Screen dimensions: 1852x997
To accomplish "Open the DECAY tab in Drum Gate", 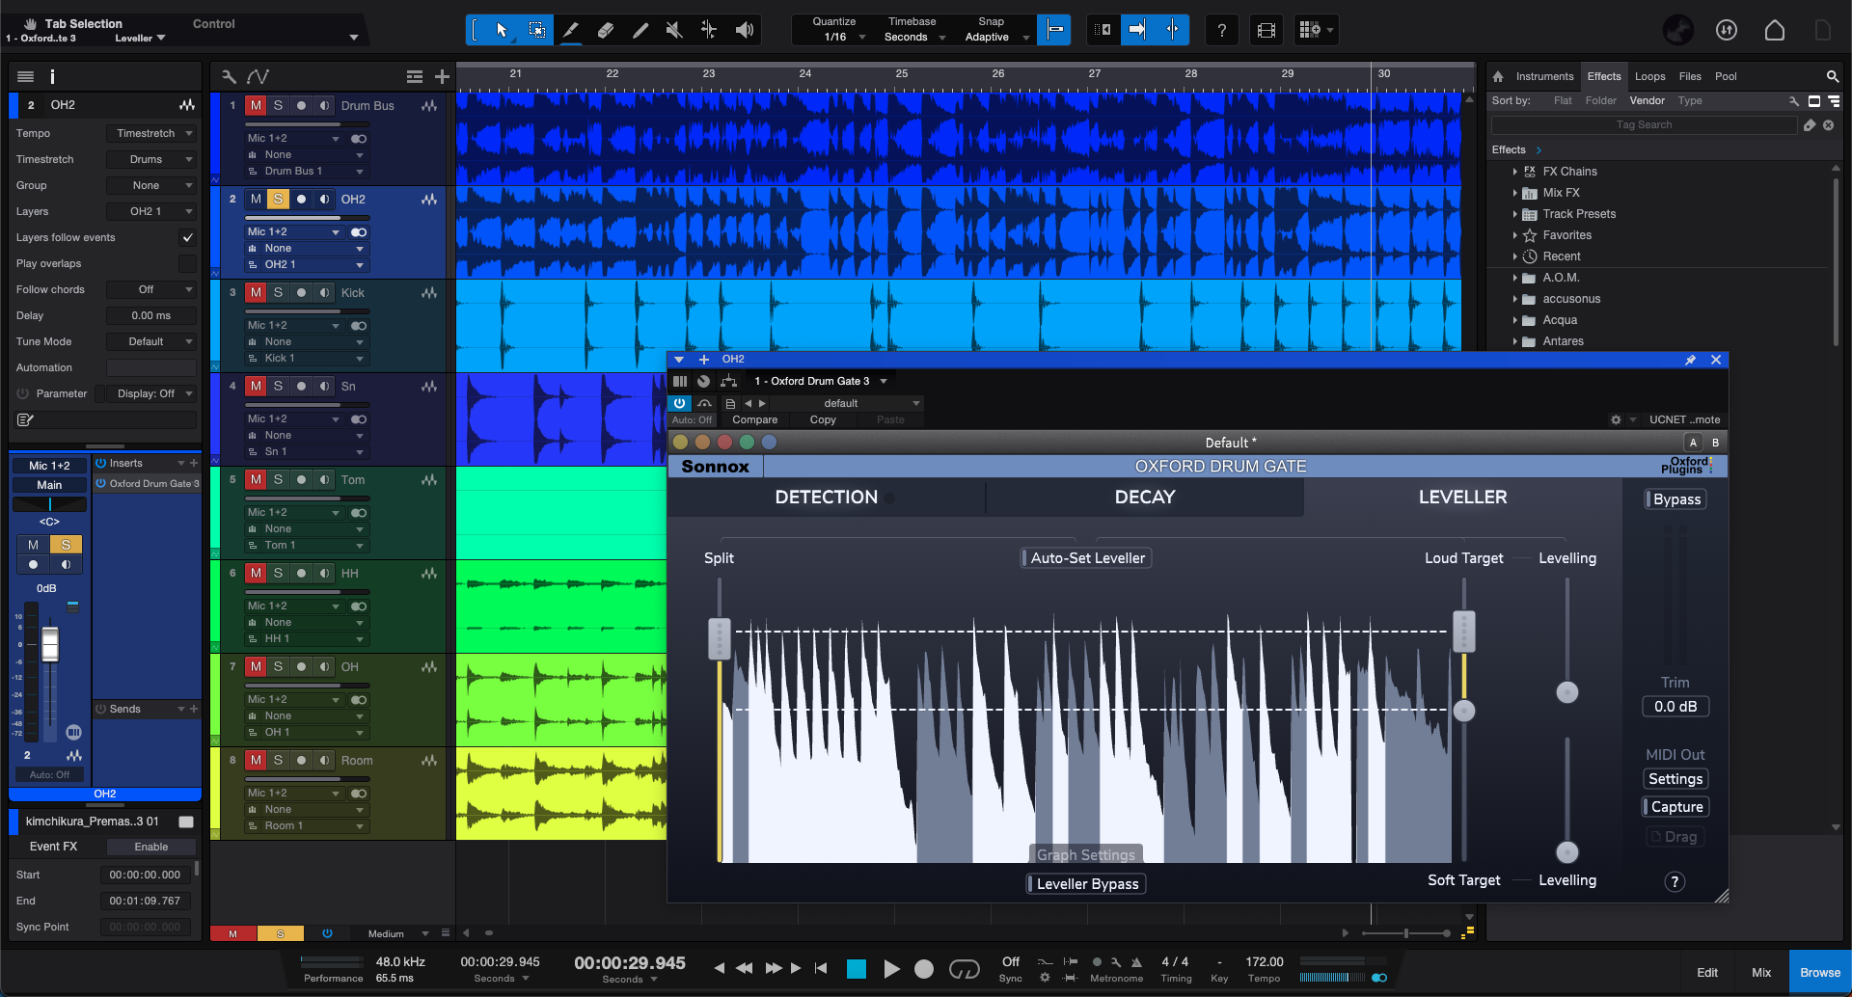I will click(1145, 498).
